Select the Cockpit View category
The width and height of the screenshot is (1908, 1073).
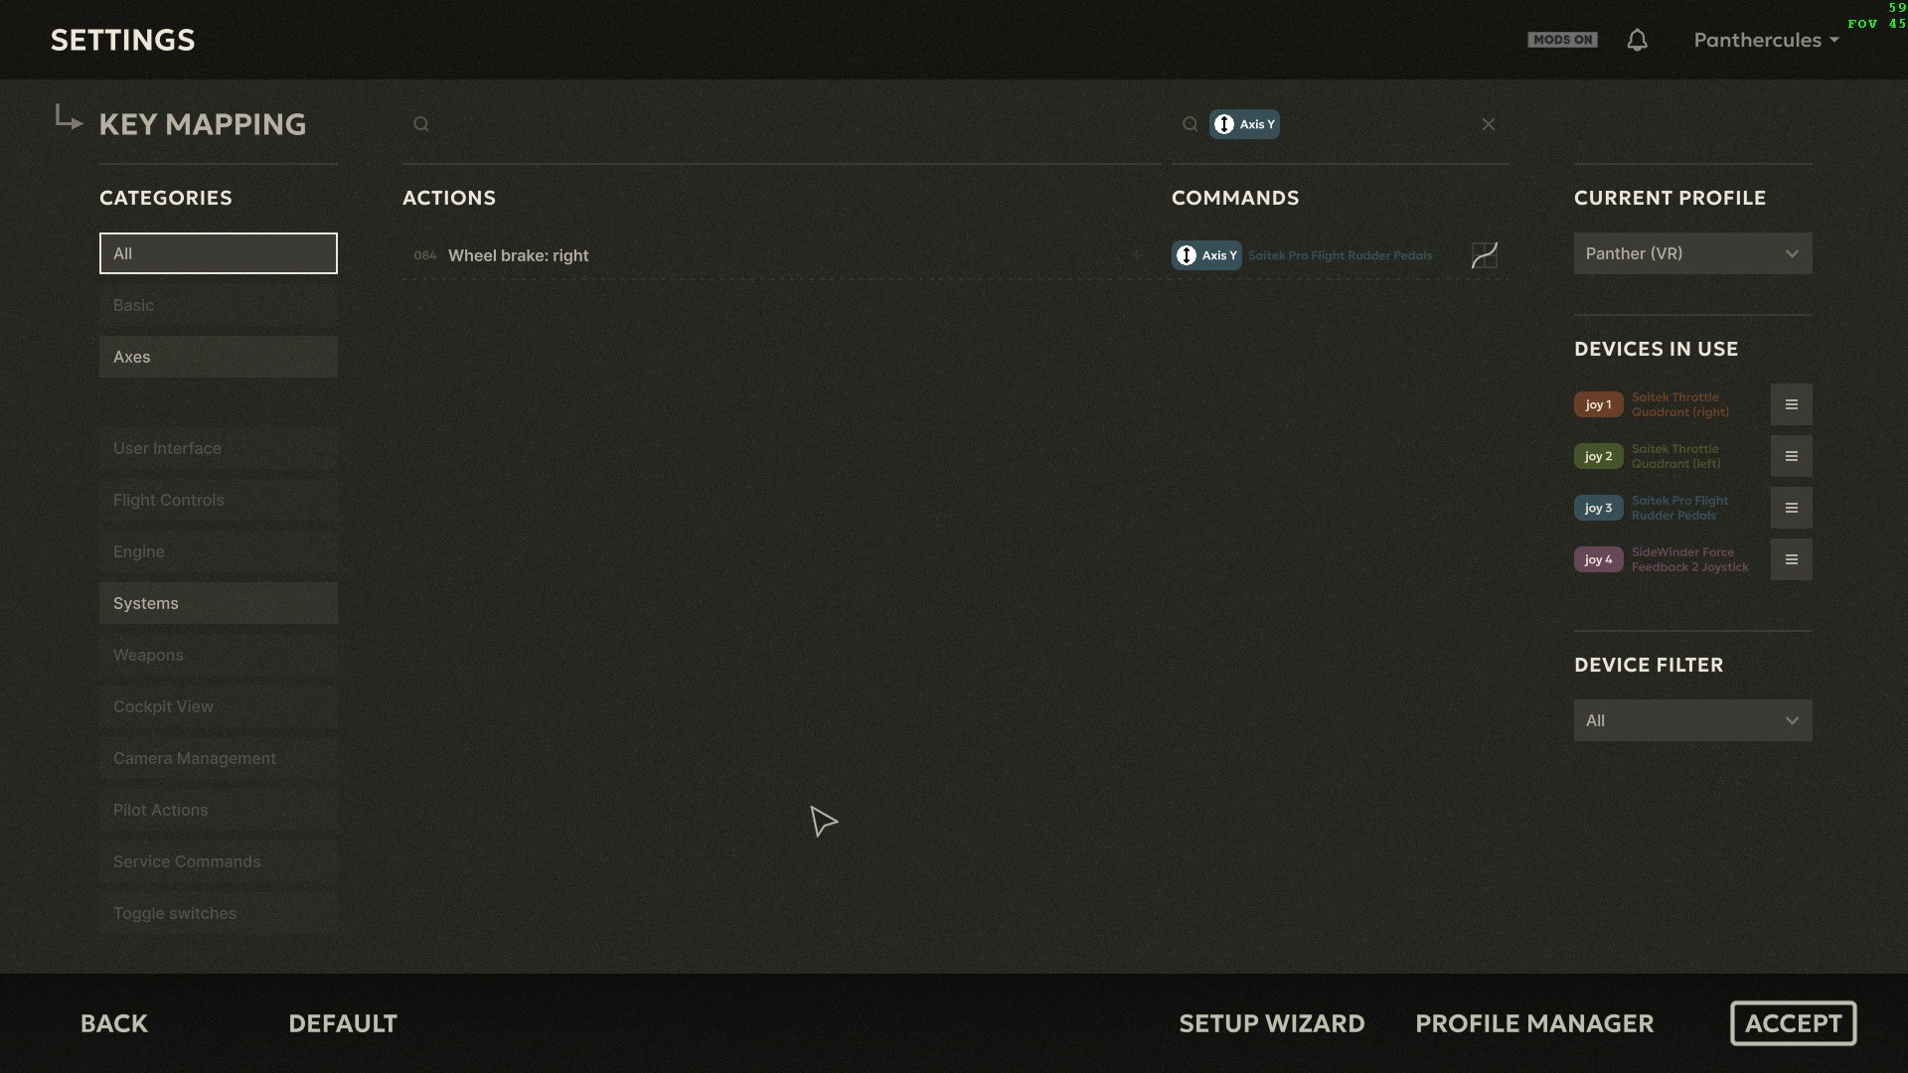[219, 706]
